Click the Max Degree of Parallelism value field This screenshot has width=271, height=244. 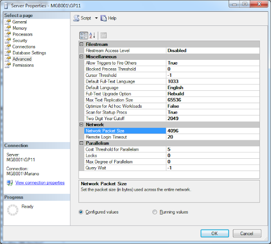click(213, 162)
